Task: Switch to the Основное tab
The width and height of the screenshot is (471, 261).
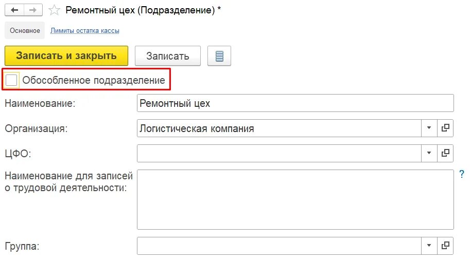Action: click(x=25, y=30)
